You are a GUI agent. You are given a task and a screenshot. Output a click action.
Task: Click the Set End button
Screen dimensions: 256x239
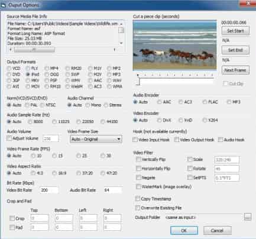click(x=235, y=50)
